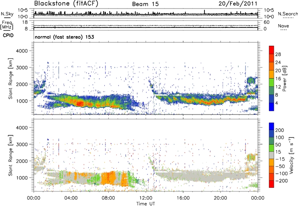Pick the gray velocity segment between -15 and 15
Screen dimensions: 298x206
[x=272, y=155]
